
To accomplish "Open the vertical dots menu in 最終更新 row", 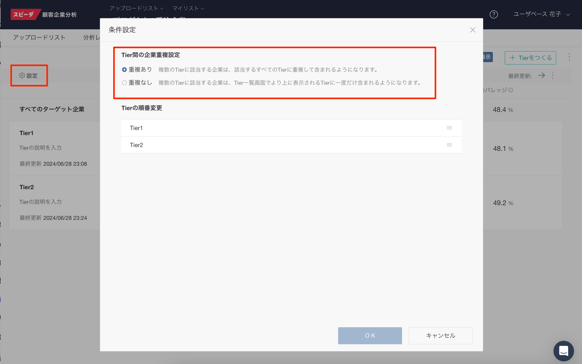I will (553, 76).
